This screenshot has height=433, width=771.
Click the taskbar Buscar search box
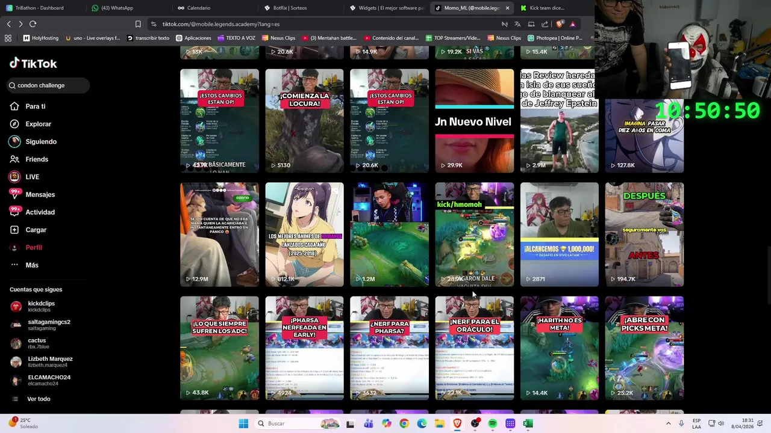(x=298, y=423)
